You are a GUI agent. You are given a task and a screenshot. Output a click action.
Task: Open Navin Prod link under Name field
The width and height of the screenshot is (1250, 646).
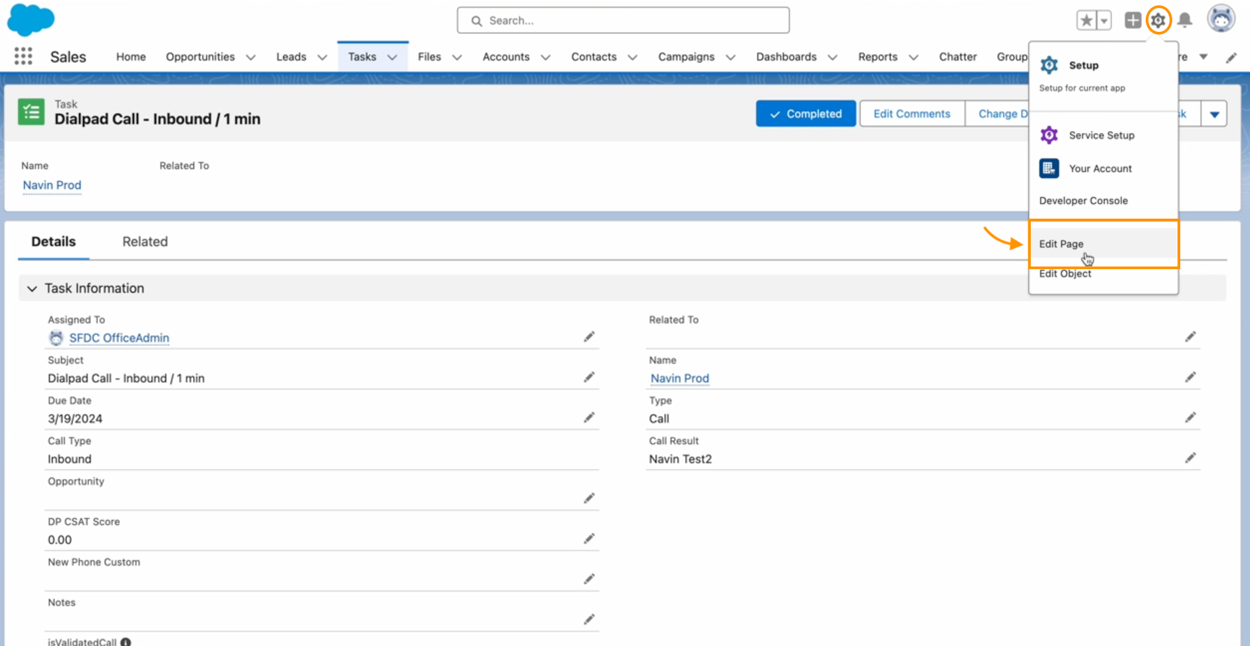pyautogui.click(x=680, y=378)
